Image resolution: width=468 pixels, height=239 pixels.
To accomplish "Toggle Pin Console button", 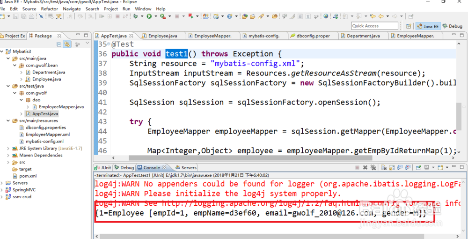I will click(418, 168).
